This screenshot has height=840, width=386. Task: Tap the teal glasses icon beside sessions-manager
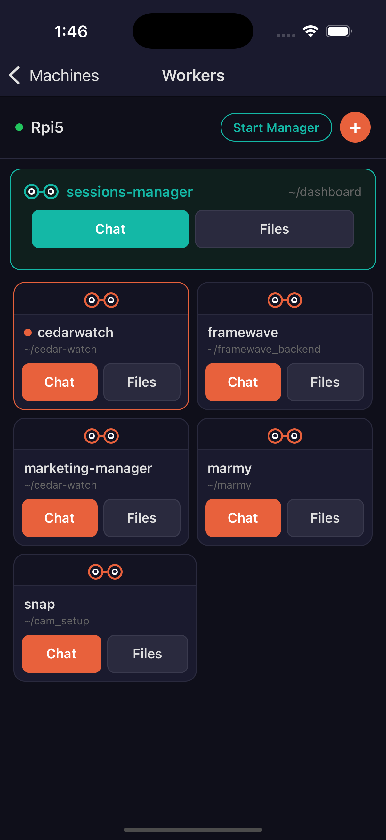click(41, 192)
